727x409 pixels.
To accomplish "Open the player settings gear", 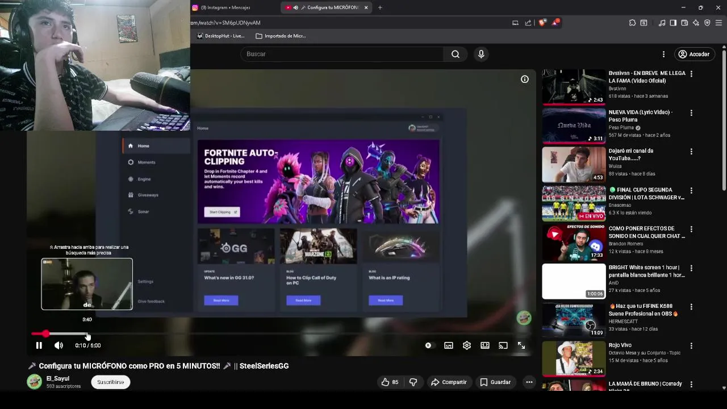I will point(467,345).
